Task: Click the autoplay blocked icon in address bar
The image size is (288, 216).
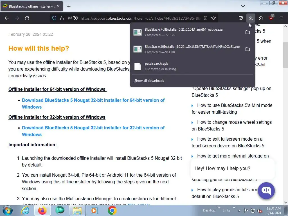Action: coord(76,18)
